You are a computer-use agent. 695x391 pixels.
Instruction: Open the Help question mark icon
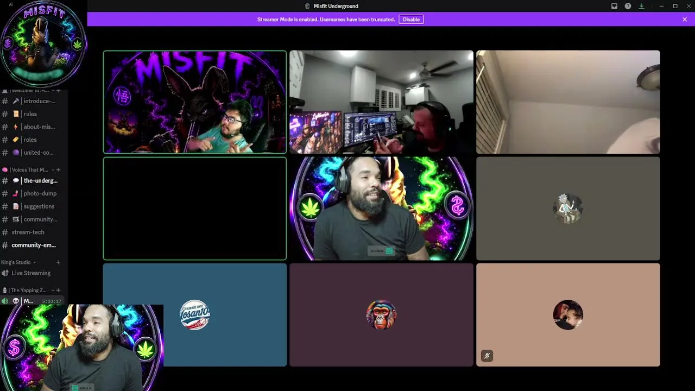point(628,6)
